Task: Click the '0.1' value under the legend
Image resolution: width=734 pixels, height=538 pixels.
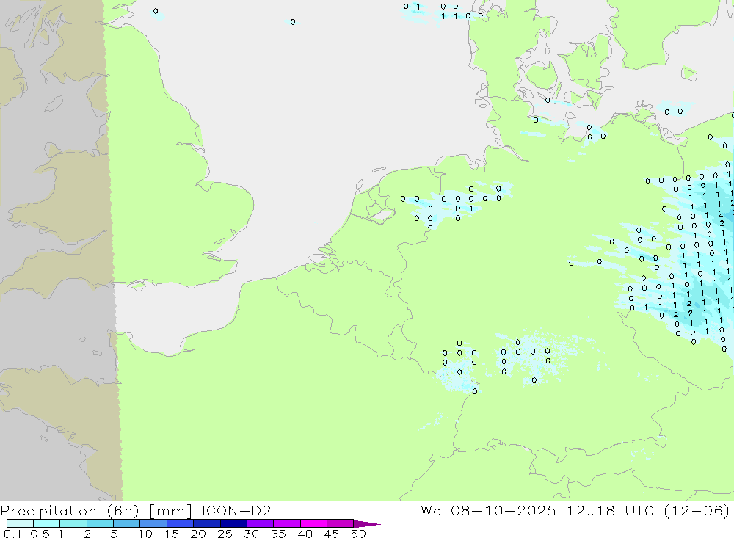Action: (13, 534)
